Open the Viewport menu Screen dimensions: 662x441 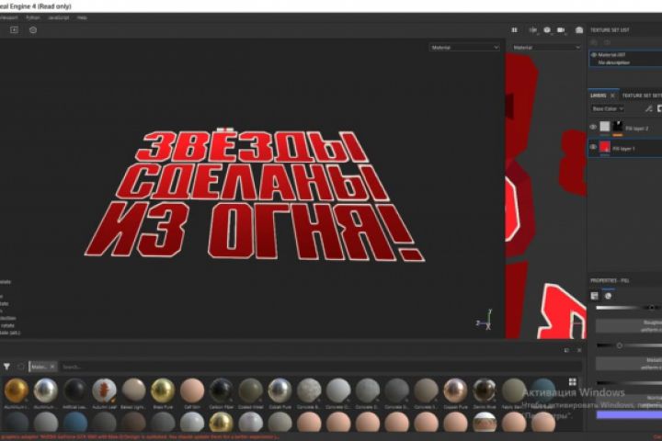(8, 17)
